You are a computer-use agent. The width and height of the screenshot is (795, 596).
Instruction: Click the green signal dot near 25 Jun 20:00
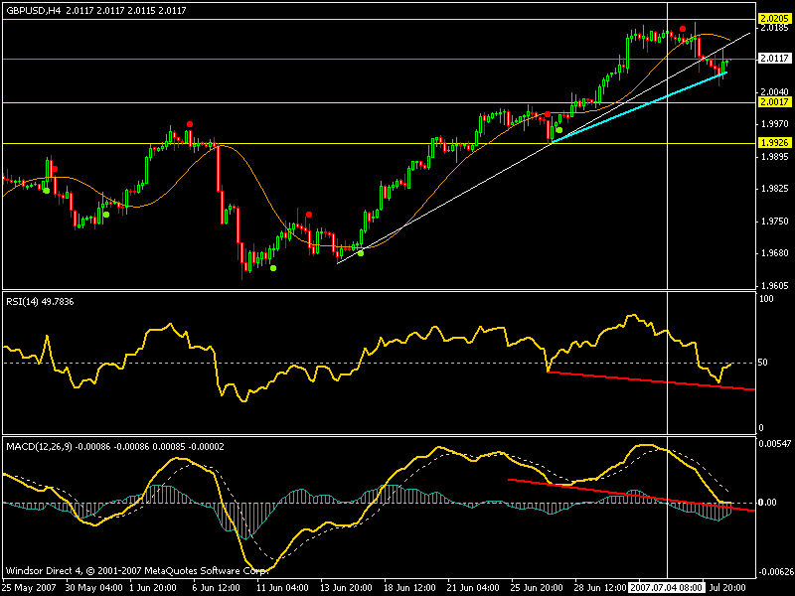pos(558,130)
